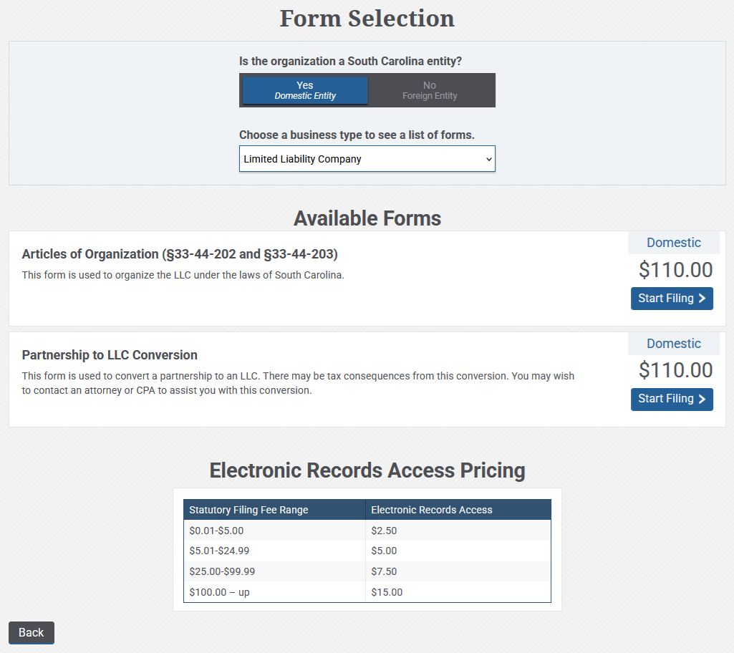Go Back to the previous page
Image resolution: width=734 pixels, height=653 pixels.
[31, 632]
